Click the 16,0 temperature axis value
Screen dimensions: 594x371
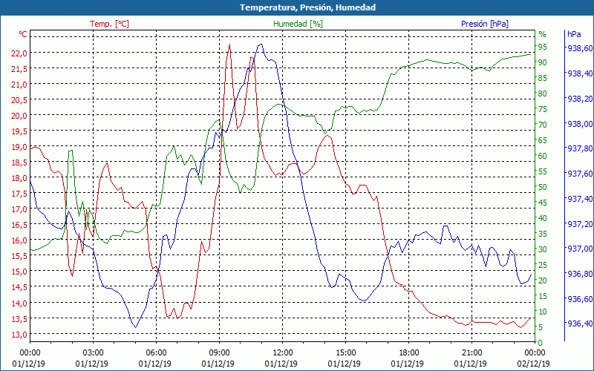[x=19, y=240]
